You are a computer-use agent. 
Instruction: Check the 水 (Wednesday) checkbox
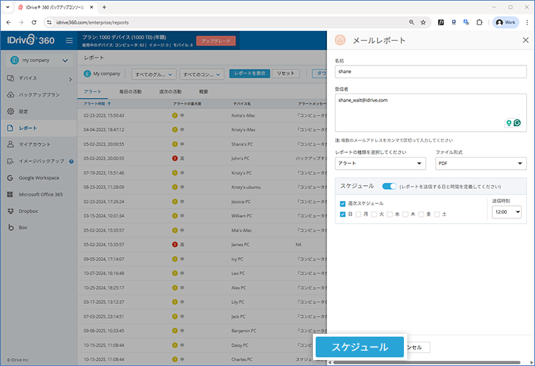(x=390, y=214)
